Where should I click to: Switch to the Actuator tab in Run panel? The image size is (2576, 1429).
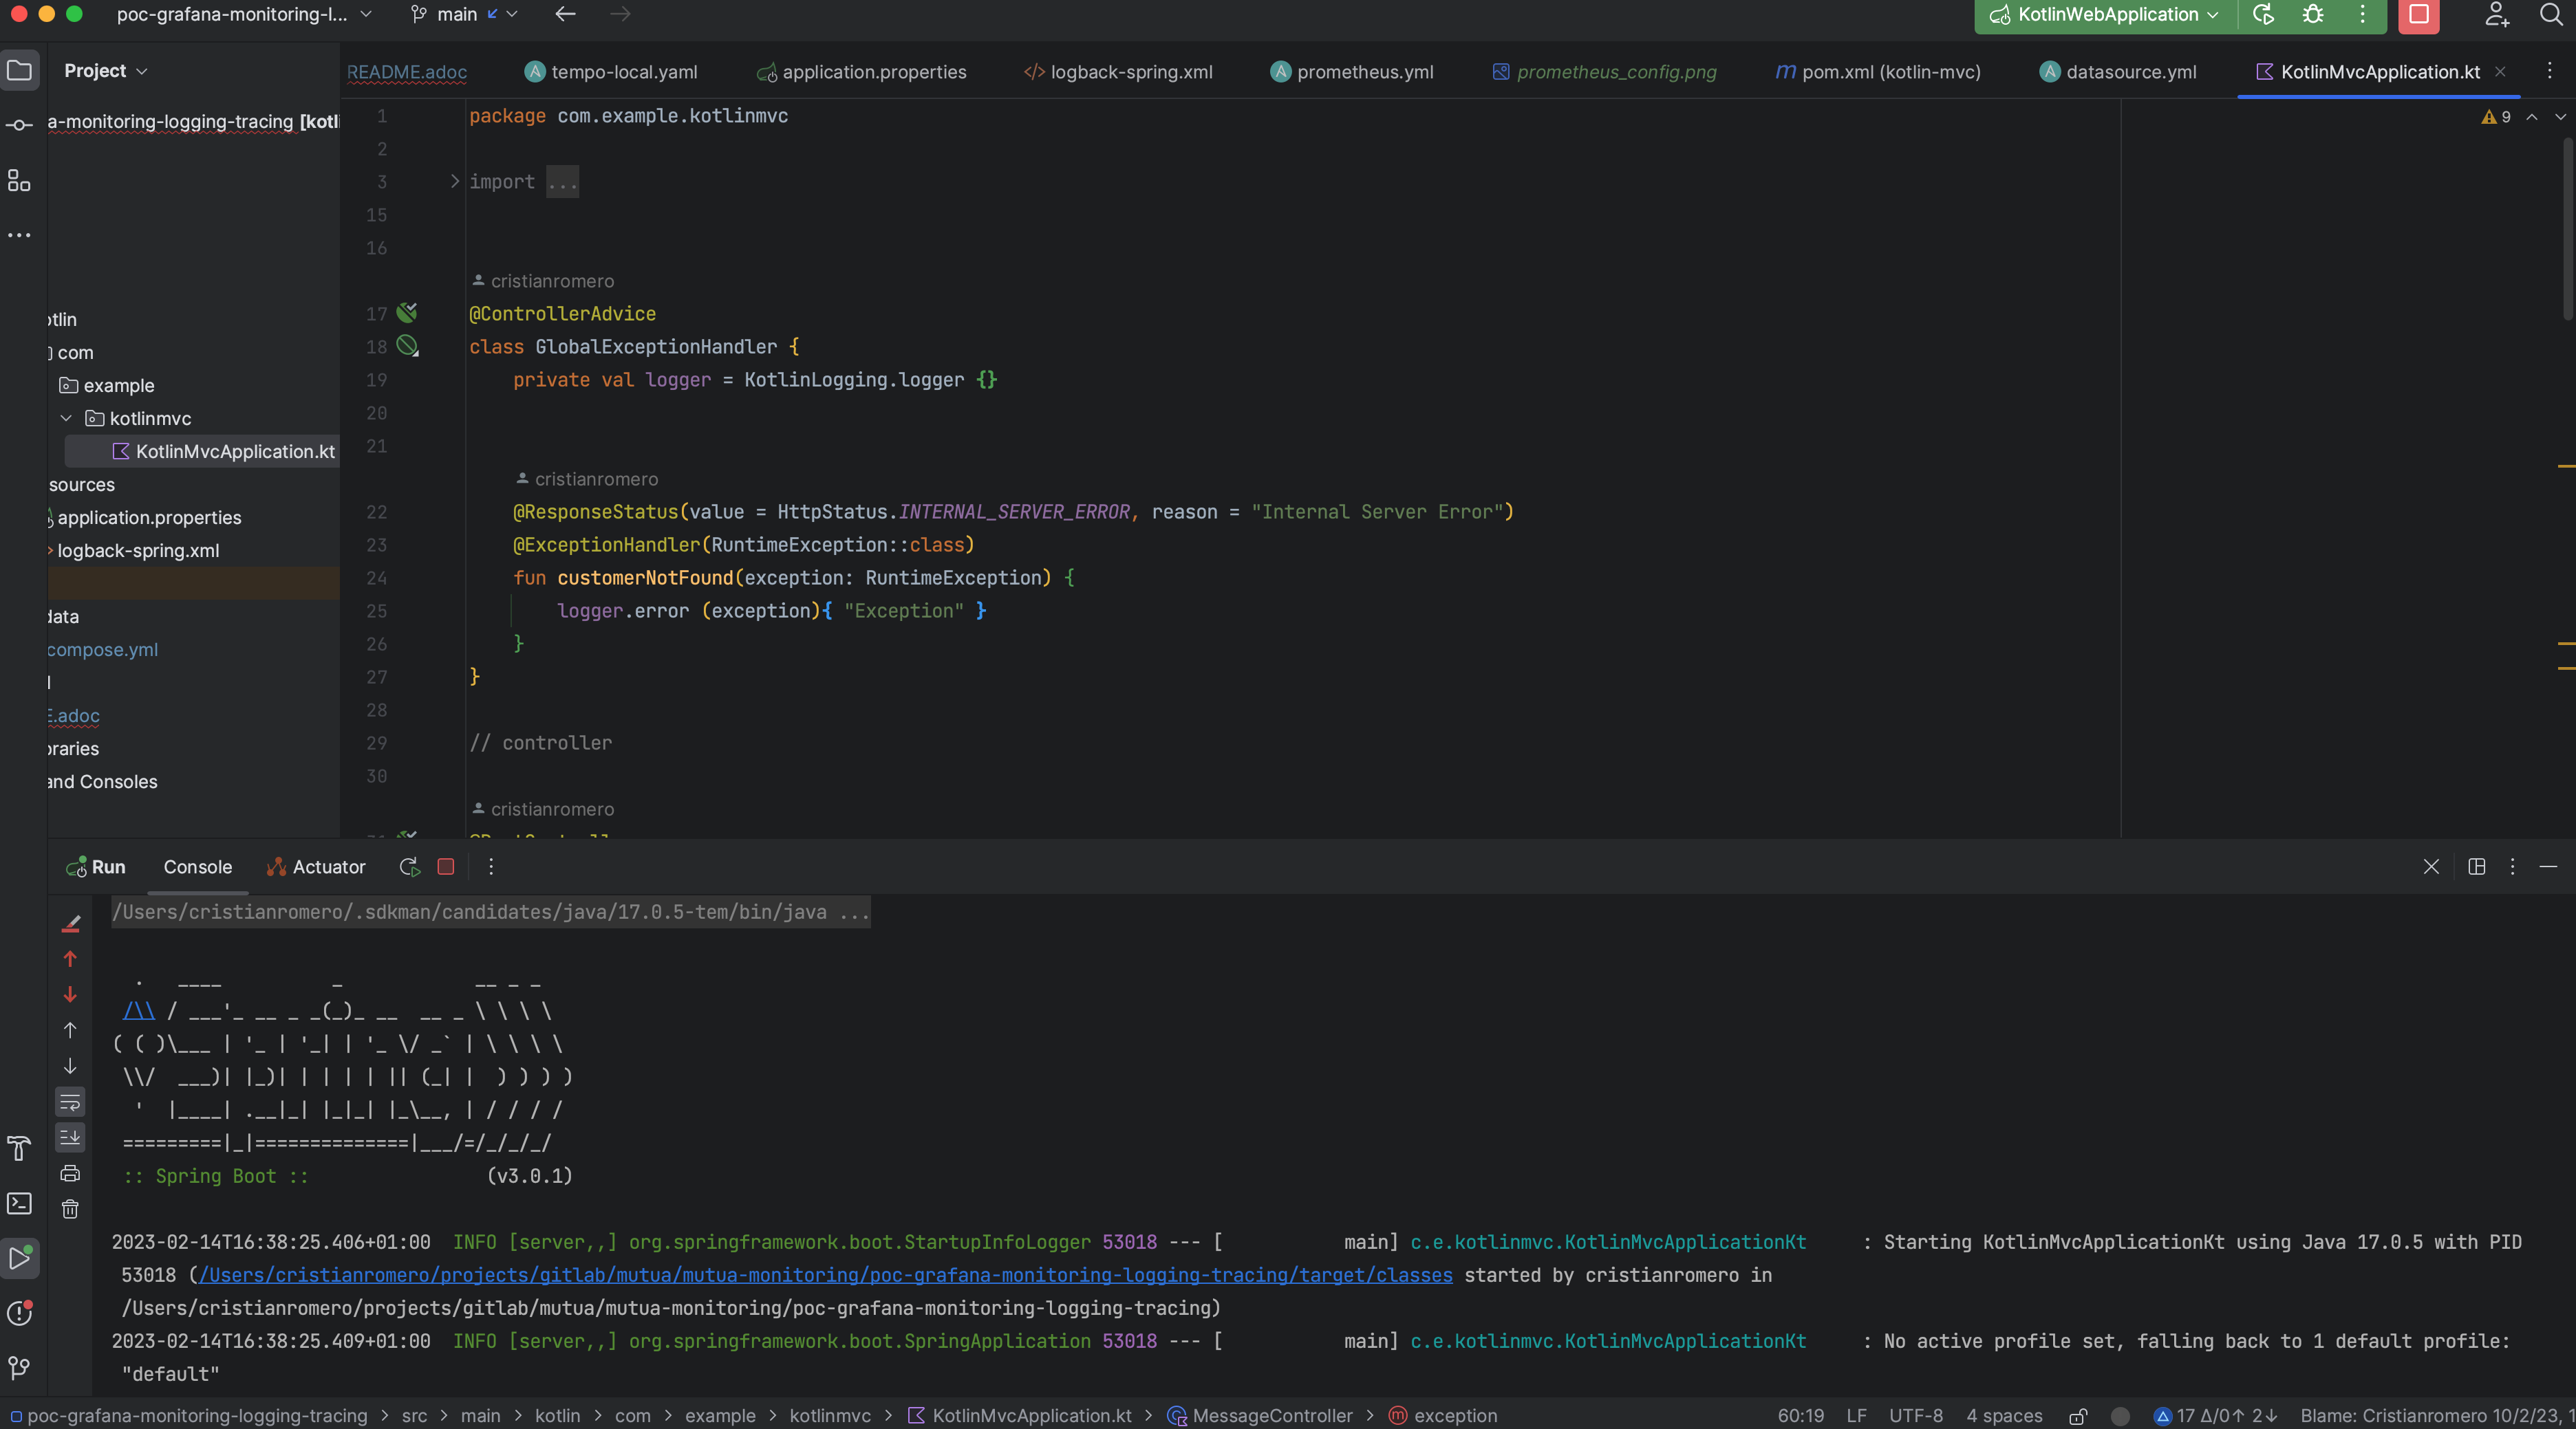[x=316, y=866]
